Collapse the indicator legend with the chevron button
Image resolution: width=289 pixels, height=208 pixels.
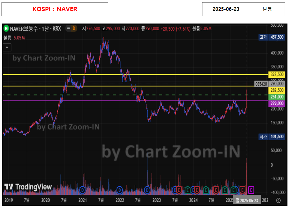point(7,47)
